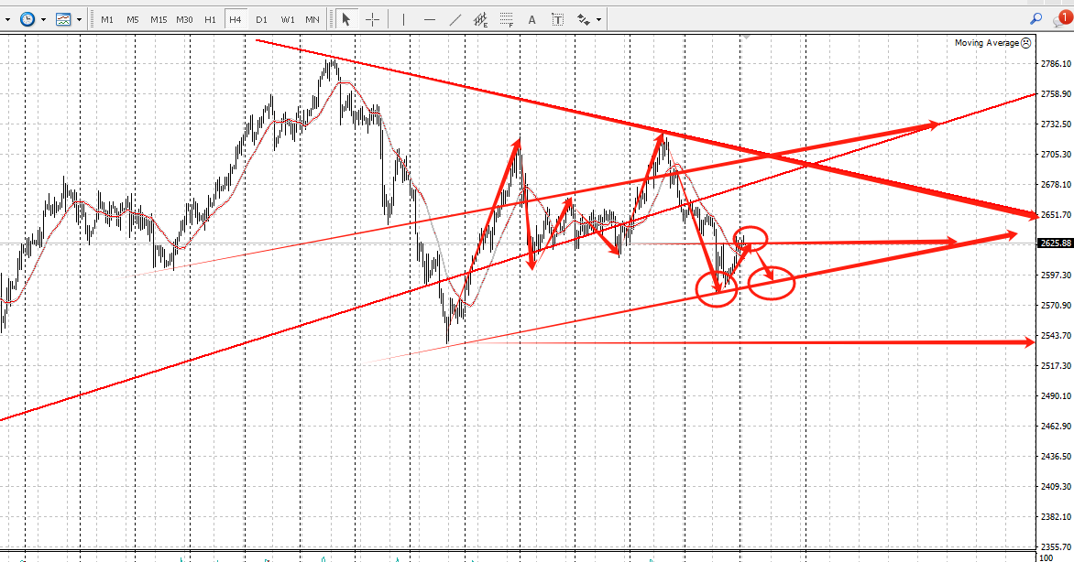Open the chat notifications icon

pyautogui.click(x=1063, y=17)
